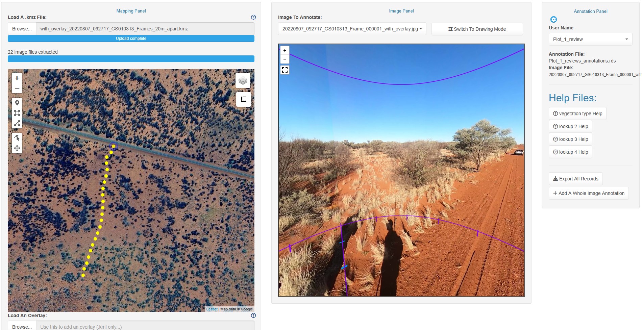Open vegetation type Help
The image size is (642, 330).
point(577,113)
